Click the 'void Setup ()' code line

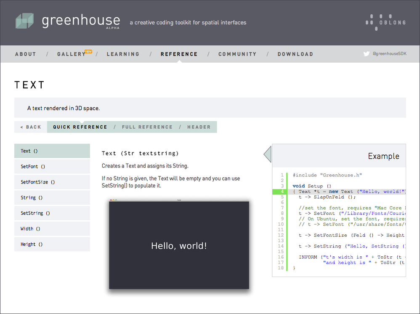(312, 186)
